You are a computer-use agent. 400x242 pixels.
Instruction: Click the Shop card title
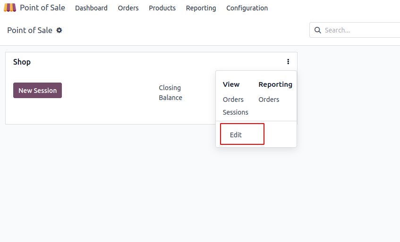(22, 62)
